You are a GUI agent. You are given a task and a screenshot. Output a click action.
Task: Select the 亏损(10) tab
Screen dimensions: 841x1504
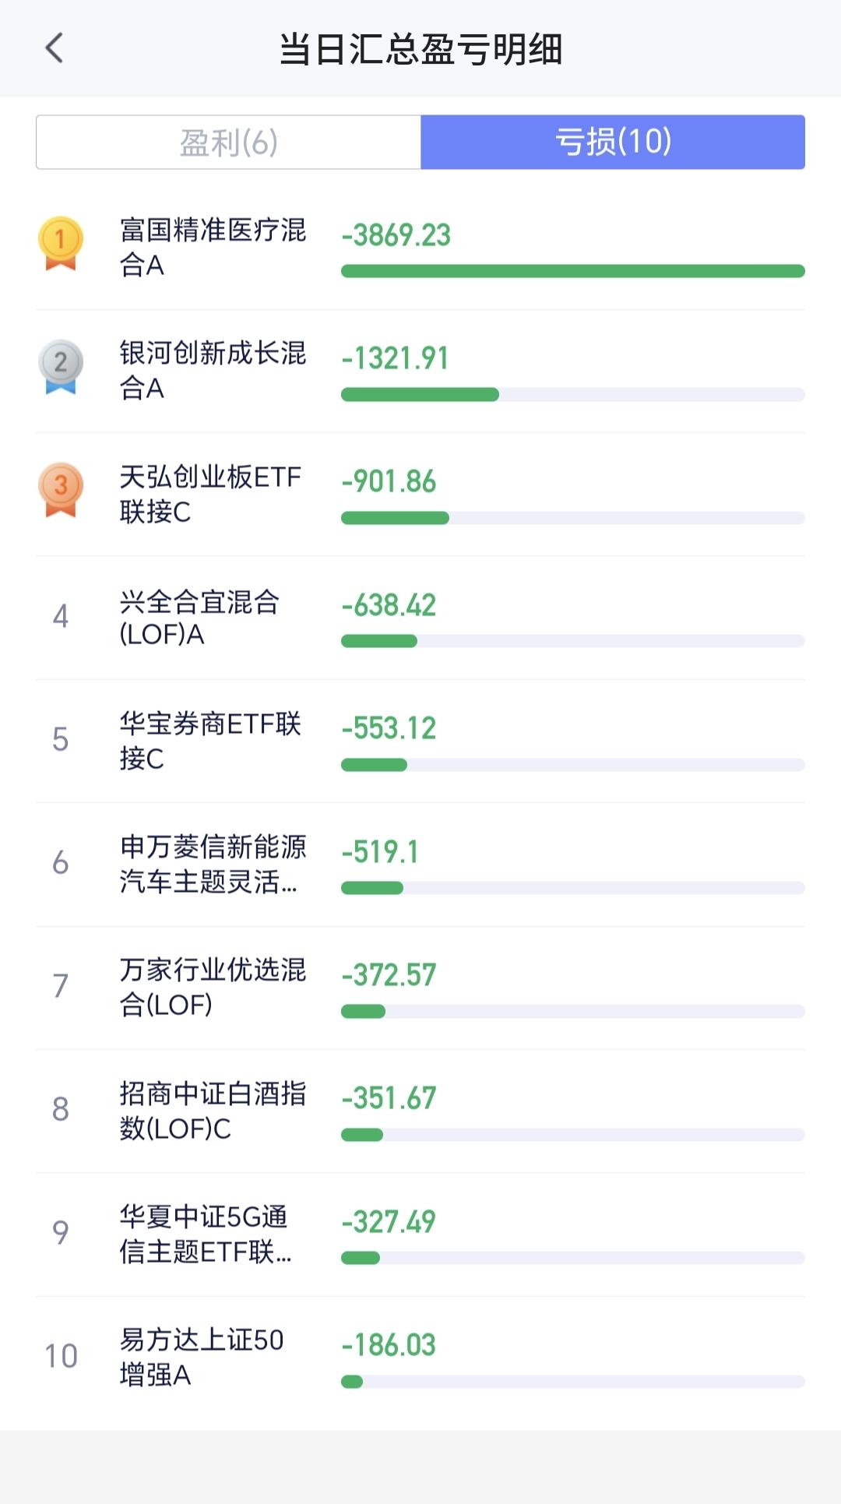[613, 142]
